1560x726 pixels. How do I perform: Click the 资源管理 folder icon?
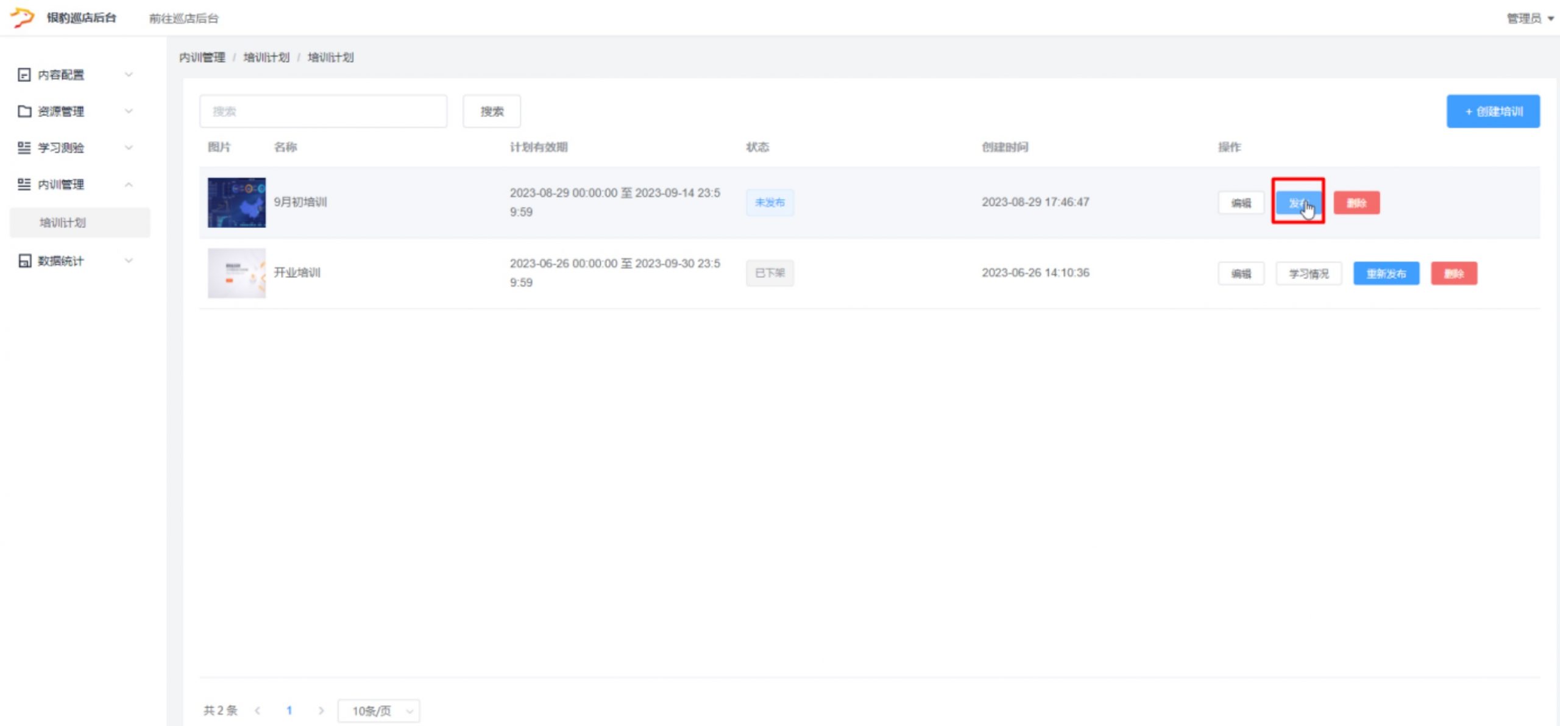click(24, 112)
